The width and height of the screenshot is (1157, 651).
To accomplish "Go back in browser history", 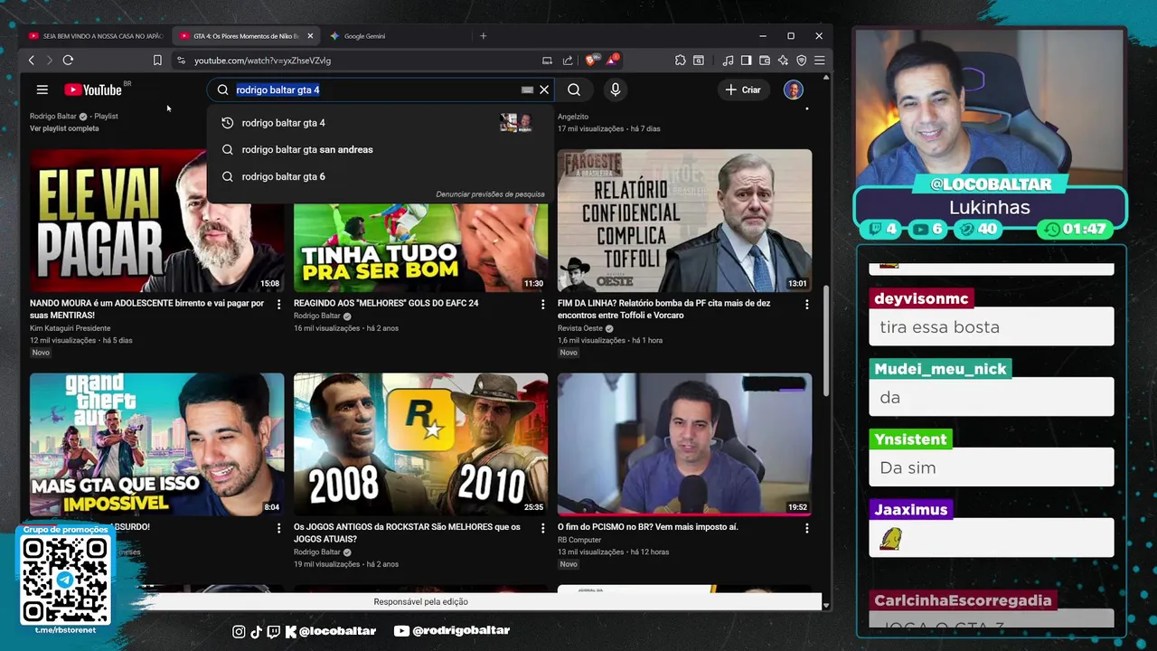I will click(x=32, y=61).
